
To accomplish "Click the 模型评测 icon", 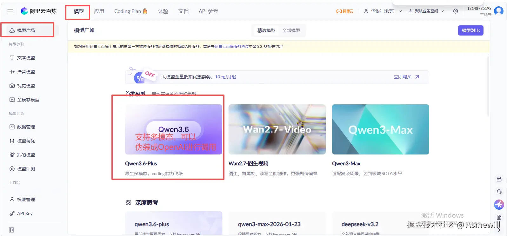I will pyautogui.click(x=12, y=169).
